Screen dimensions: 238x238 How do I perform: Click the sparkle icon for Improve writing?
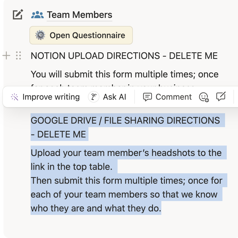point(14,97)
